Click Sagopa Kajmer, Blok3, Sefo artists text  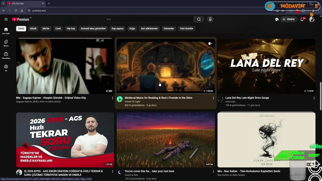[38, 102]
